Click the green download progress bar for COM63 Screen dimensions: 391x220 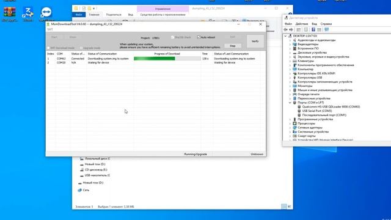tap(167, 59)
